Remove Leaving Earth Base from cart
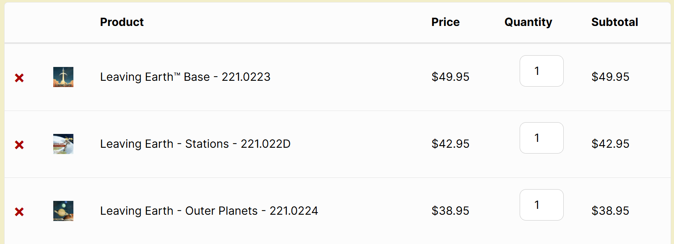The height and width of the screenshot is (244, 674). [19, 78]
